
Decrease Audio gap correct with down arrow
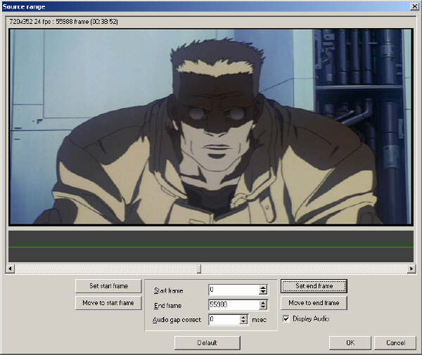click(243, 322)
